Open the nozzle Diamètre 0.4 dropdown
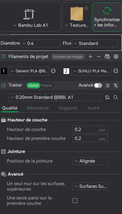The image size is (122, 214). pyautogui.click(x=40, y=43)
